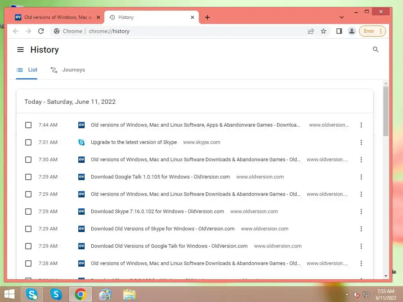
Task: Open more actions for Old Versions of Google Talk entry
Action: click(x=361, y=246)
